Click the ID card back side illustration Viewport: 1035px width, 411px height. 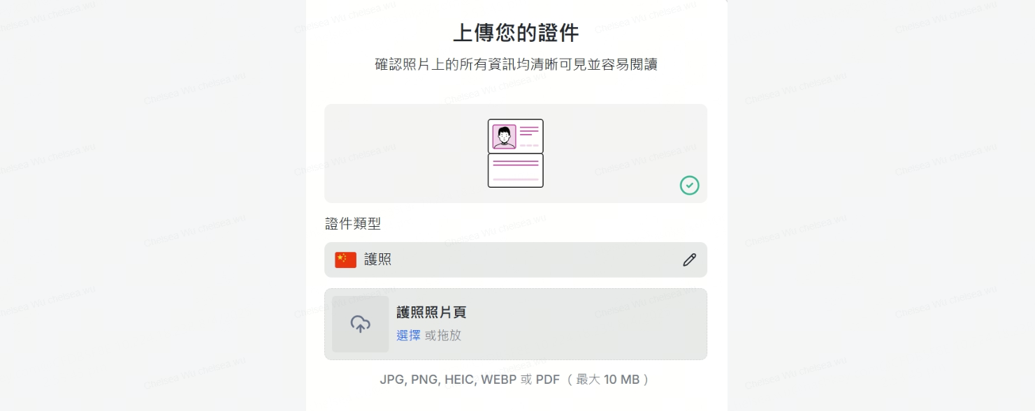point(516,171)
